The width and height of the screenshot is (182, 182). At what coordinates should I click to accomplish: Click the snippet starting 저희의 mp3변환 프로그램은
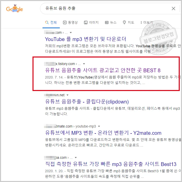pyautogui.click(x=113, y=49)
